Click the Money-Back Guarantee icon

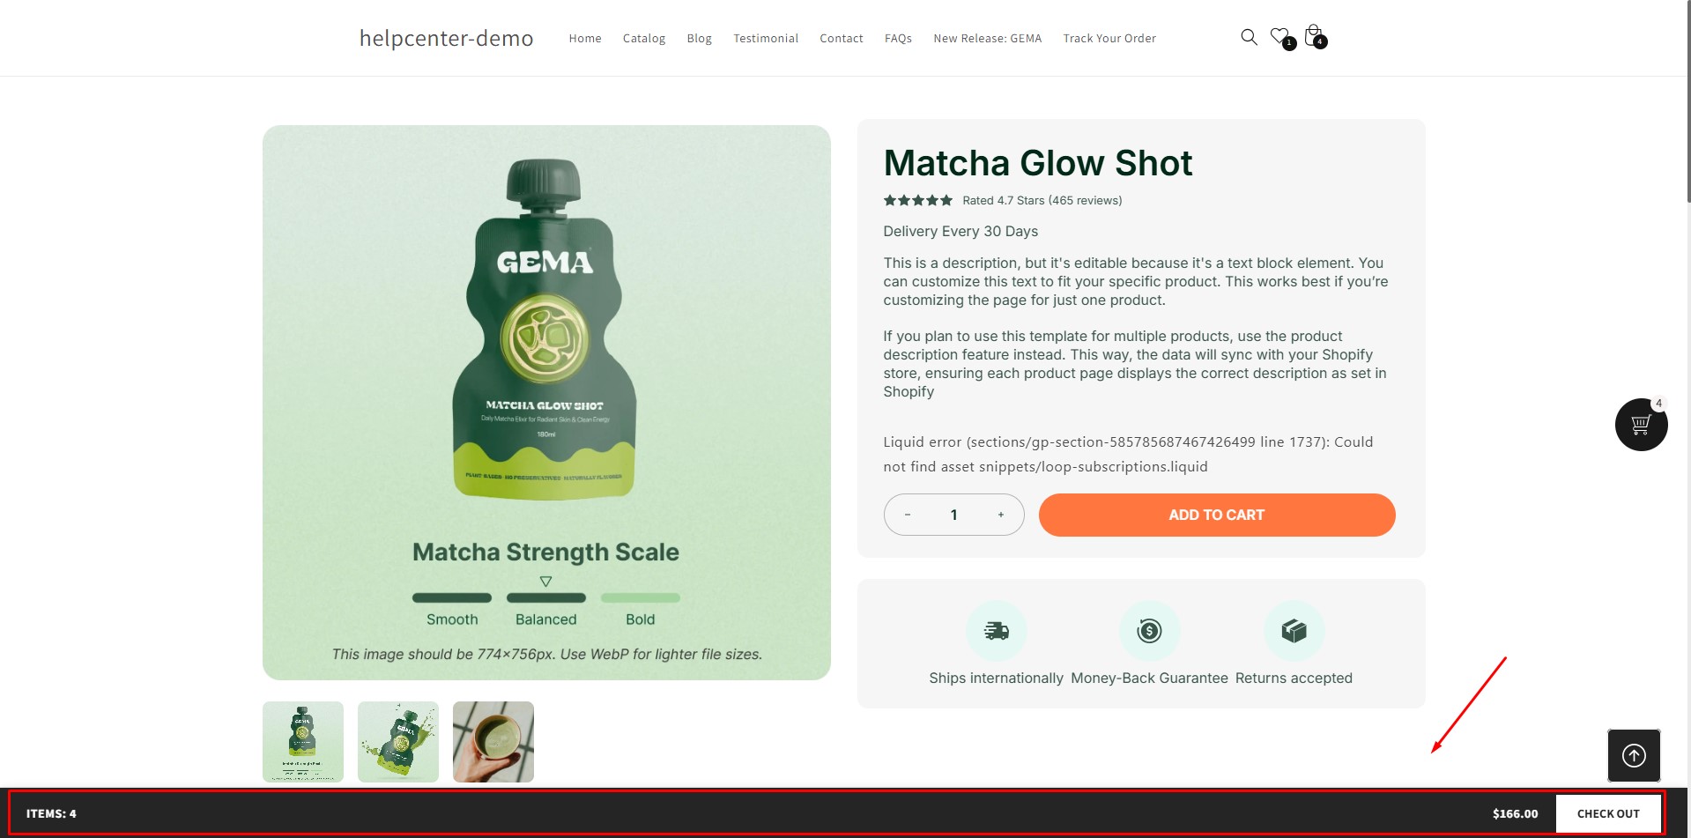1149,631
